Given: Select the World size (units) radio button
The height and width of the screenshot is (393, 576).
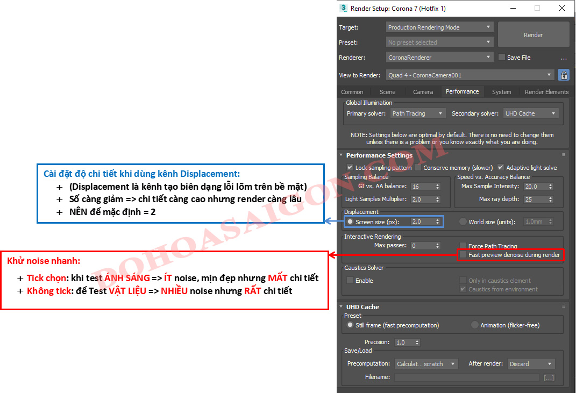Looking at the screenshot, I should [x=463, y=221].
